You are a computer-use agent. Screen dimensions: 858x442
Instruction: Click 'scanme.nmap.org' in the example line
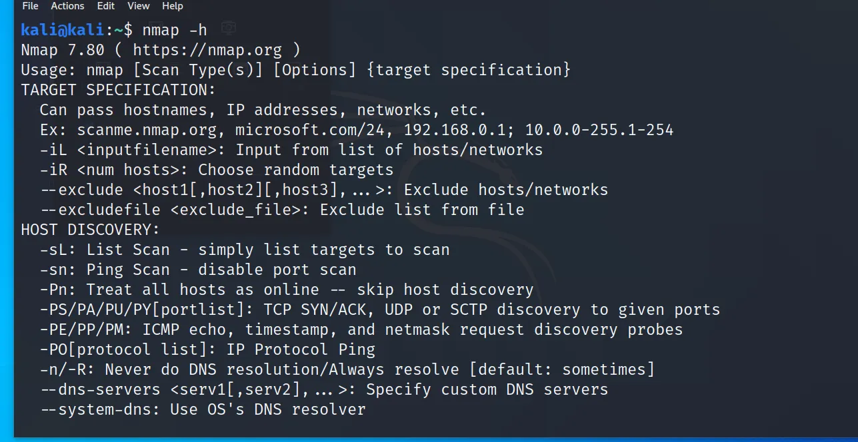[147, 130]
